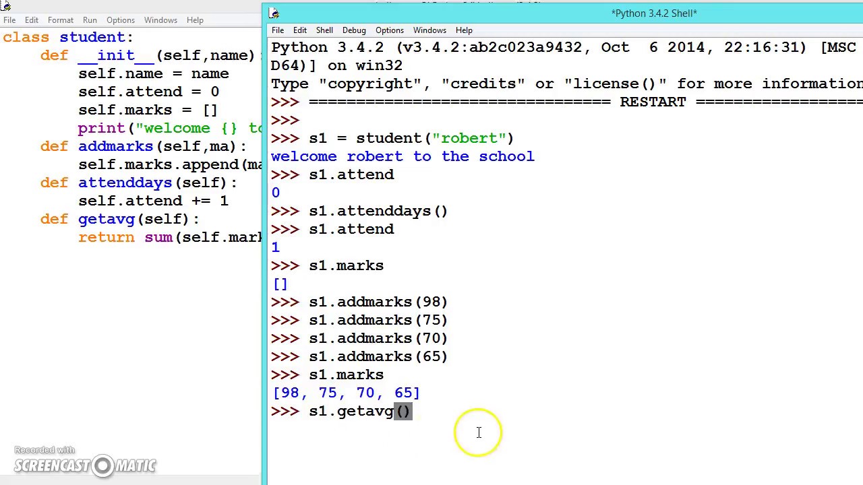Click 'class student:' in editor
863x485 pixels.
click(x=68, y=37)
